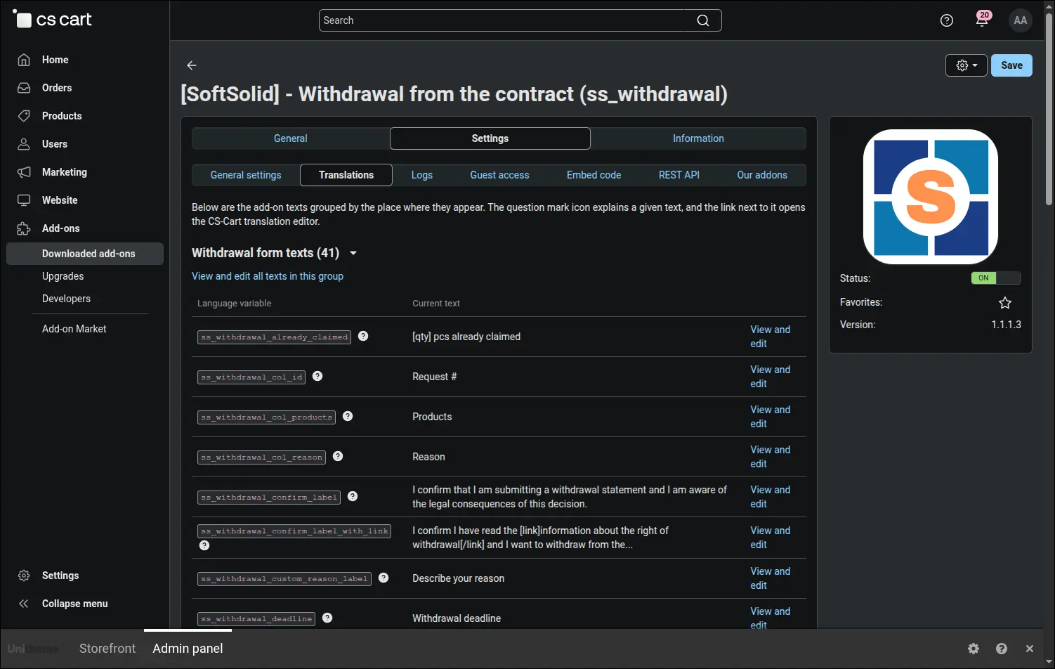This screenshot has height=669, width=1055.
Task: Select the Translations sub-tab
Action: (346, 175)
